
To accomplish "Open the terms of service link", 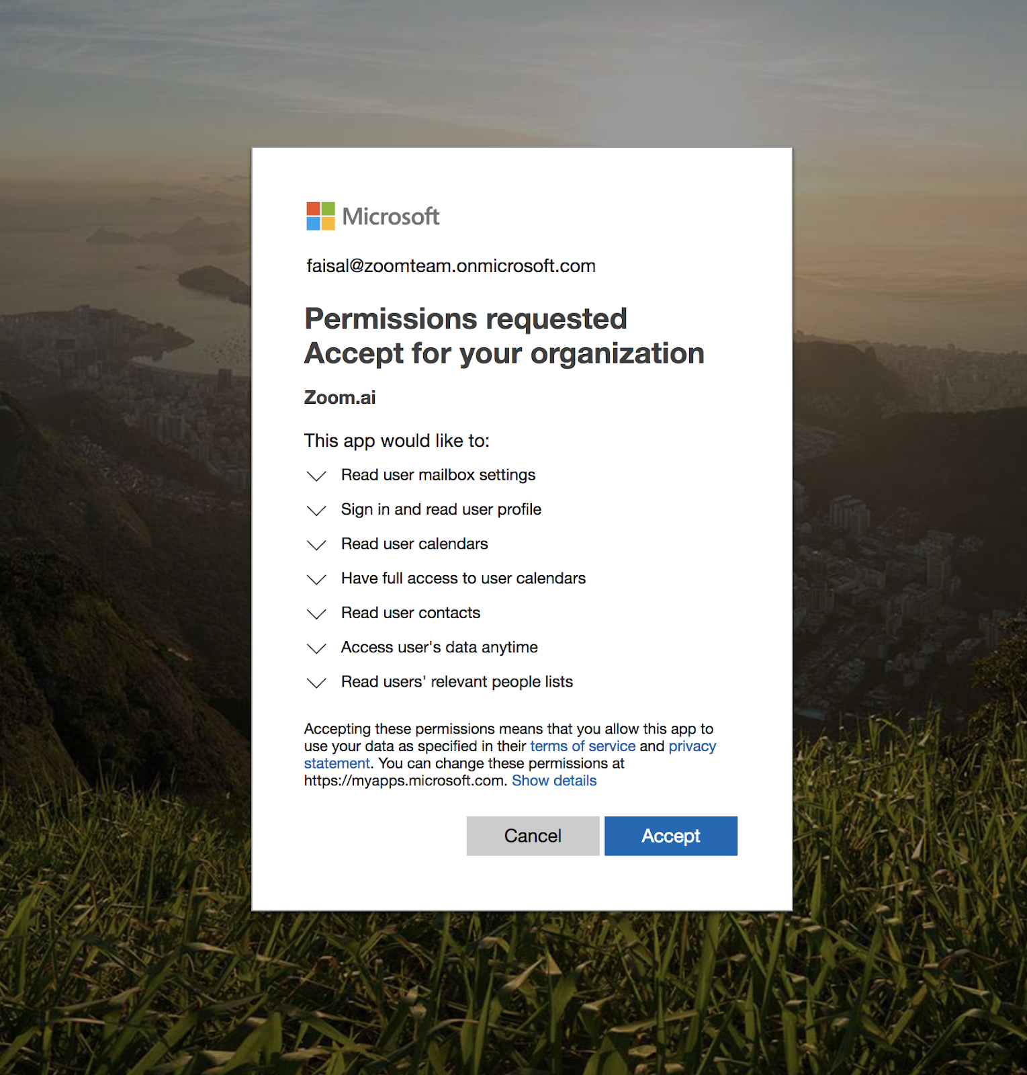I will (x=582, y=746).
